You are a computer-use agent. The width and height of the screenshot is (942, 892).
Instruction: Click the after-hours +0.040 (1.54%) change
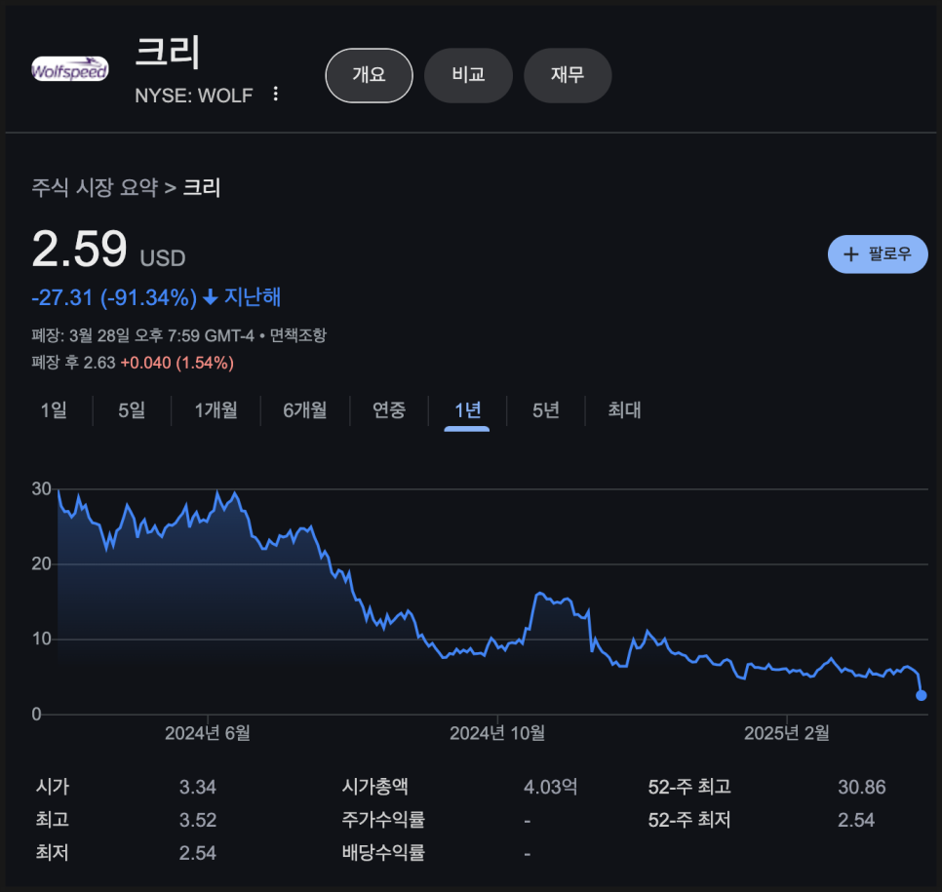point(177,363)
